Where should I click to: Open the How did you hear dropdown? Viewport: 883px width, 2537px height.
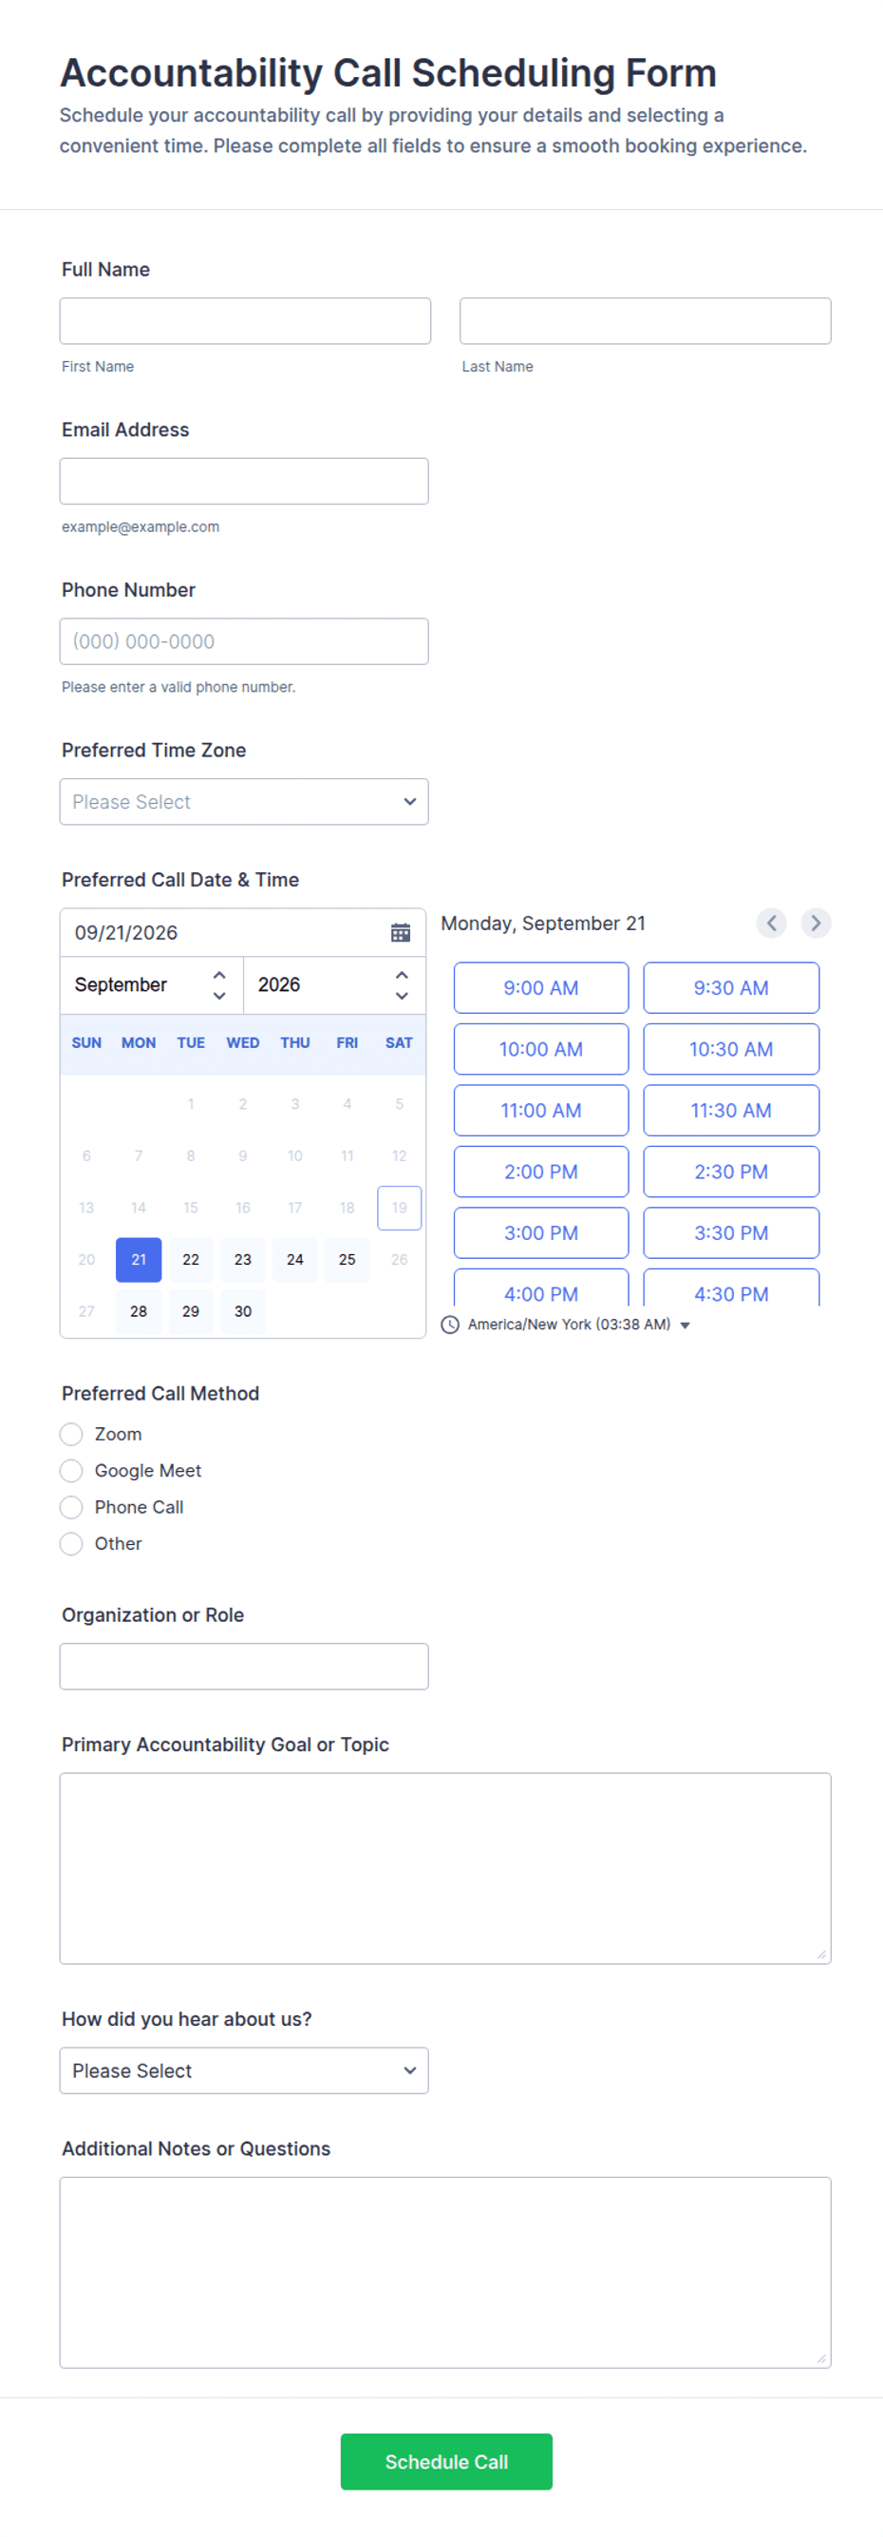pyautogui.click(x=244, y=2070)
